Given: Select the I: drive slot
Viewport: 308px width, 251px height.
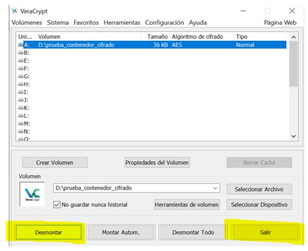Looking at the screenshot, I should 23,92.
